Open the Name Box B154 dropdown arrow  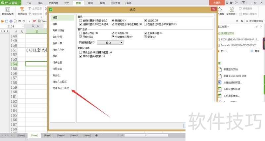(23, 26)
